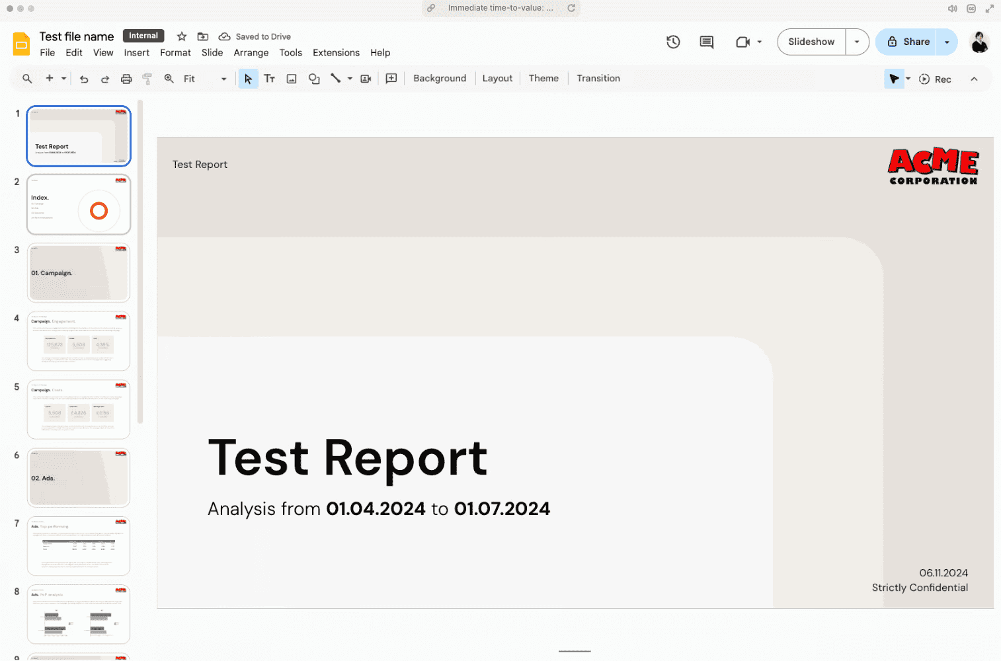Select the Text box tool
This screenshot has height=661, width=1001.
pos(269,78)
